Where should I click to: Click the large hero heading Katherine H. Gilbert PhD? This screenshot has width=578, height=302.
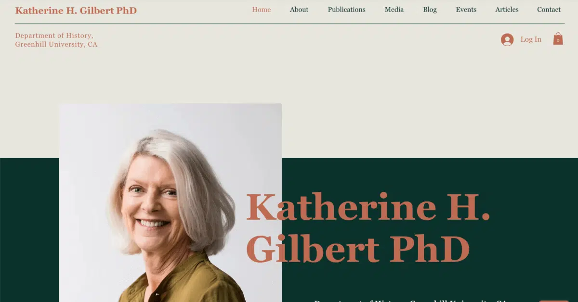(x=368, y=227)
